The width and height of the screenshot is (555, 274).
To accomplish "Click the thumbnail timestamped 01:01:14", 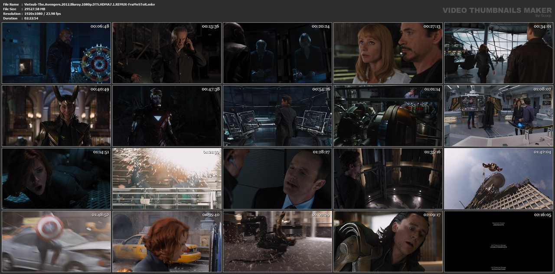I will 388,116.
